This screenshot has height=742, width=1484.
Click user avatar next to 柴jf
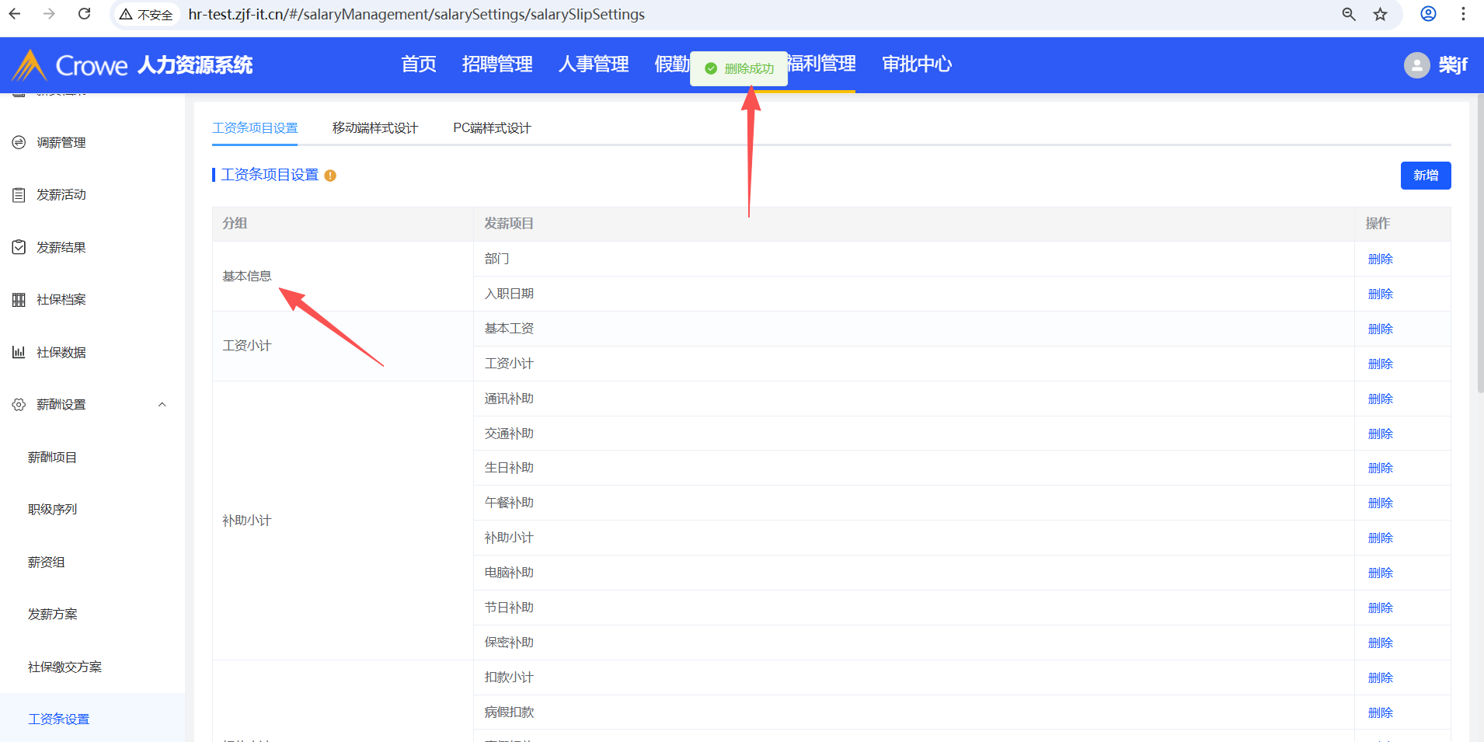(x=1416, y=65)
